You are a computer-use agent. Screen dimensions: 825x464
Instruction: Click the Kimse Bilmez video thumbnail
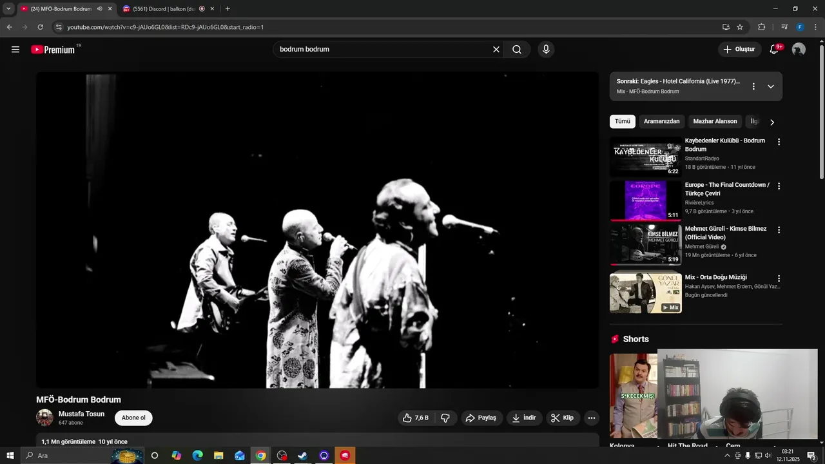(646, 244)
